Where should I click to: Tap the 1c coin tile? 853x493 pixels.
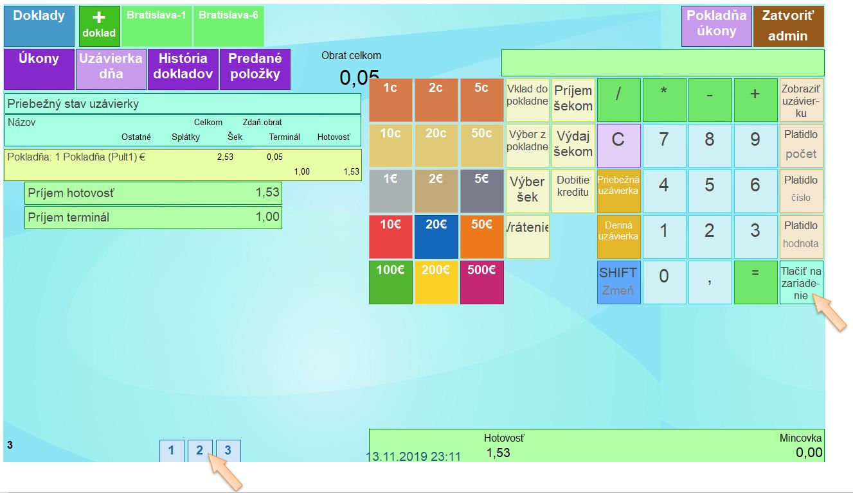pyautogui.click(x=390, y=100)
